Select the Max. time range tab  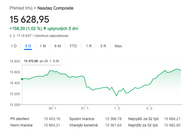coord(118,46)
